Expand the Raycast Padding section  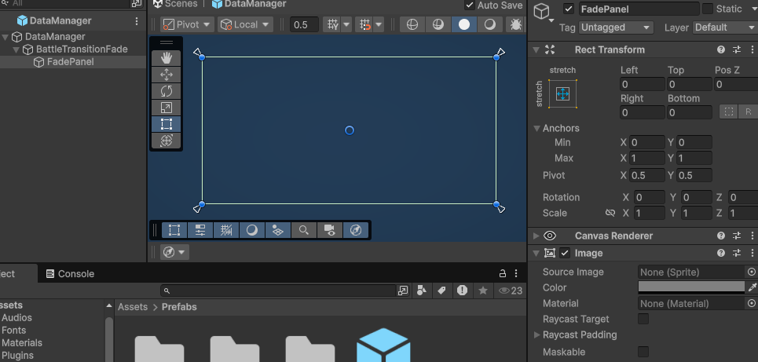point(536,335)
